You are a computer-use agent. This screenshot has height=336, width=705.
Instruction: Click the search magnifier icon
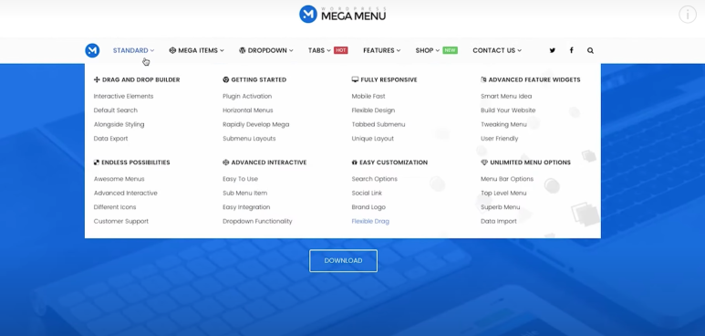[590, 50]
